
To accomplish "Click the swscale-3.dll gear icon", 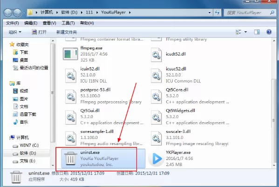I will pos(156,138).
